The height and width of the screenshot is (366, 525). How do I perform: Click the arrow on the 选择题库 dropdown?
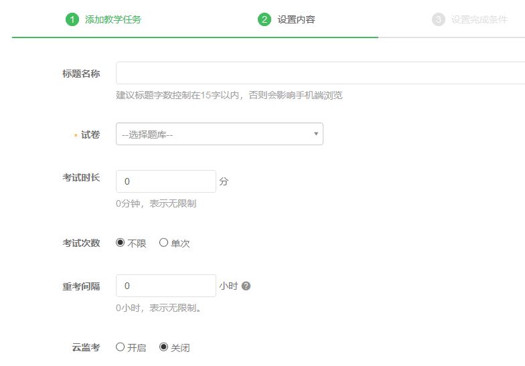tap(316, 134)
